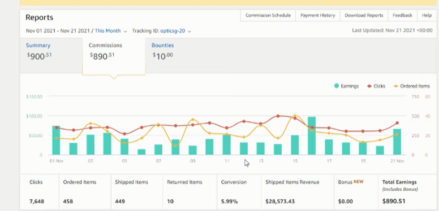The width and height of the screenshot is (439, 211).
Task: Open the Feedback button
Action: 402,15
